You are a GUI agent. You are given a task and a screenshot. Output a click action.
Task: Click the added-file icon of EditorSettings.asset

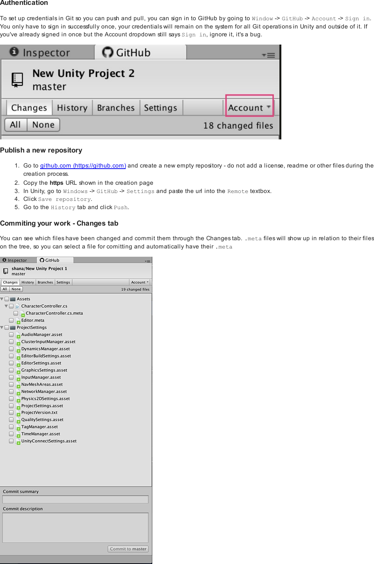pos(18,364)
